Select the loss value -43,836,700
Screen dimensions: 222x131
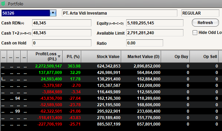(x=51, y=98)
